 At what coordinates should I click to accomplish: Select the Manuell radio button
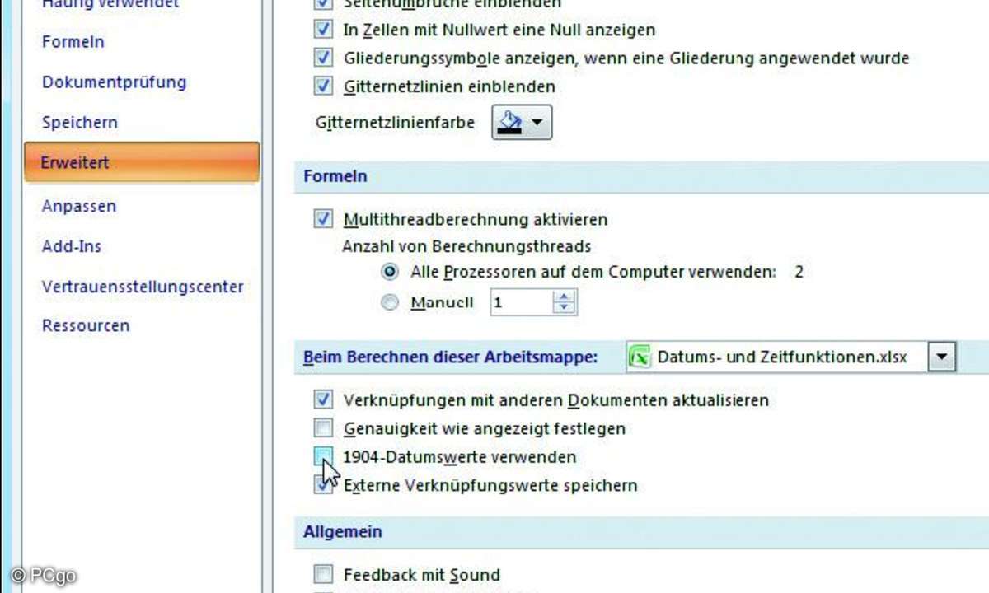[390, 302]
